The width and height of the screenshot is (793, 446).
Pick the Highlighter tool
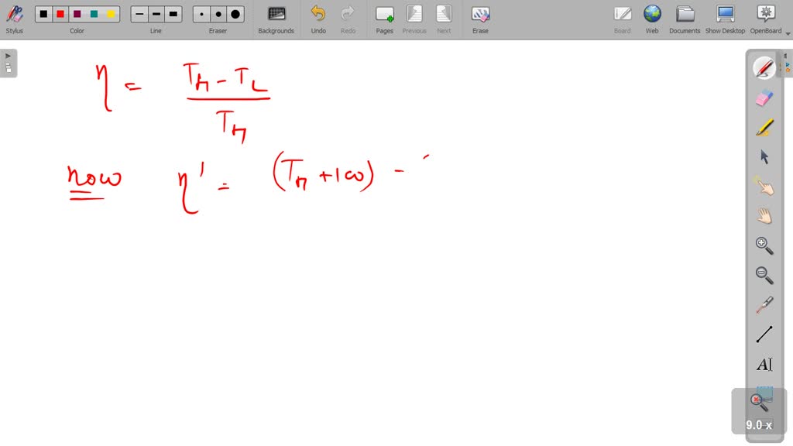pyautogui.click(x=764, y=126)
